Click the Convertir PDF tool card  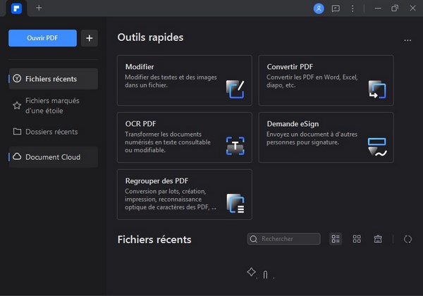click(326, 80)
